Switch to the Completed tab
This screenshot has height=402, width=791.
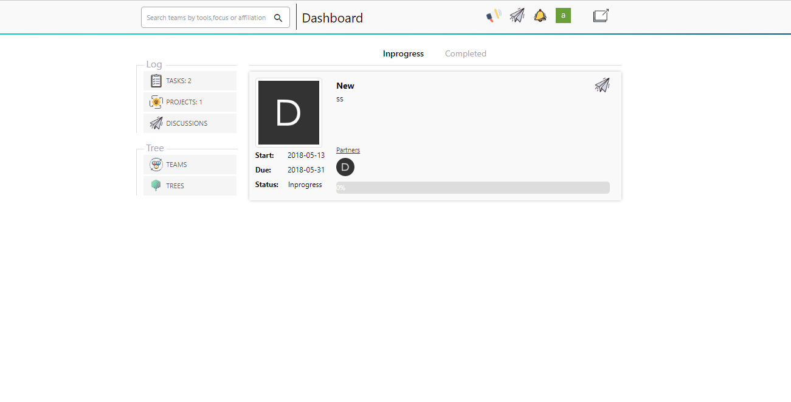pyautogui.click(x=465, y=53)
